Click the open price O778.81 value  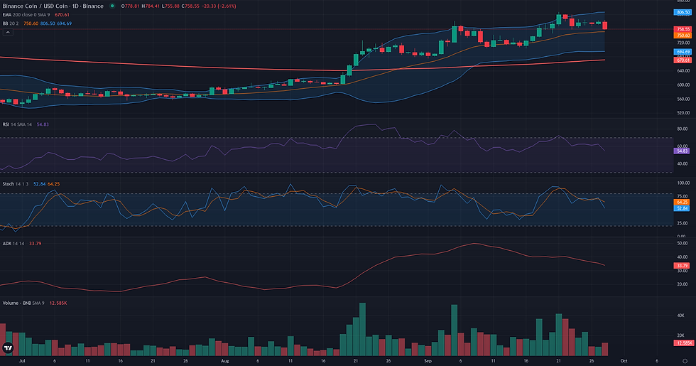click(x=131, y=6)
